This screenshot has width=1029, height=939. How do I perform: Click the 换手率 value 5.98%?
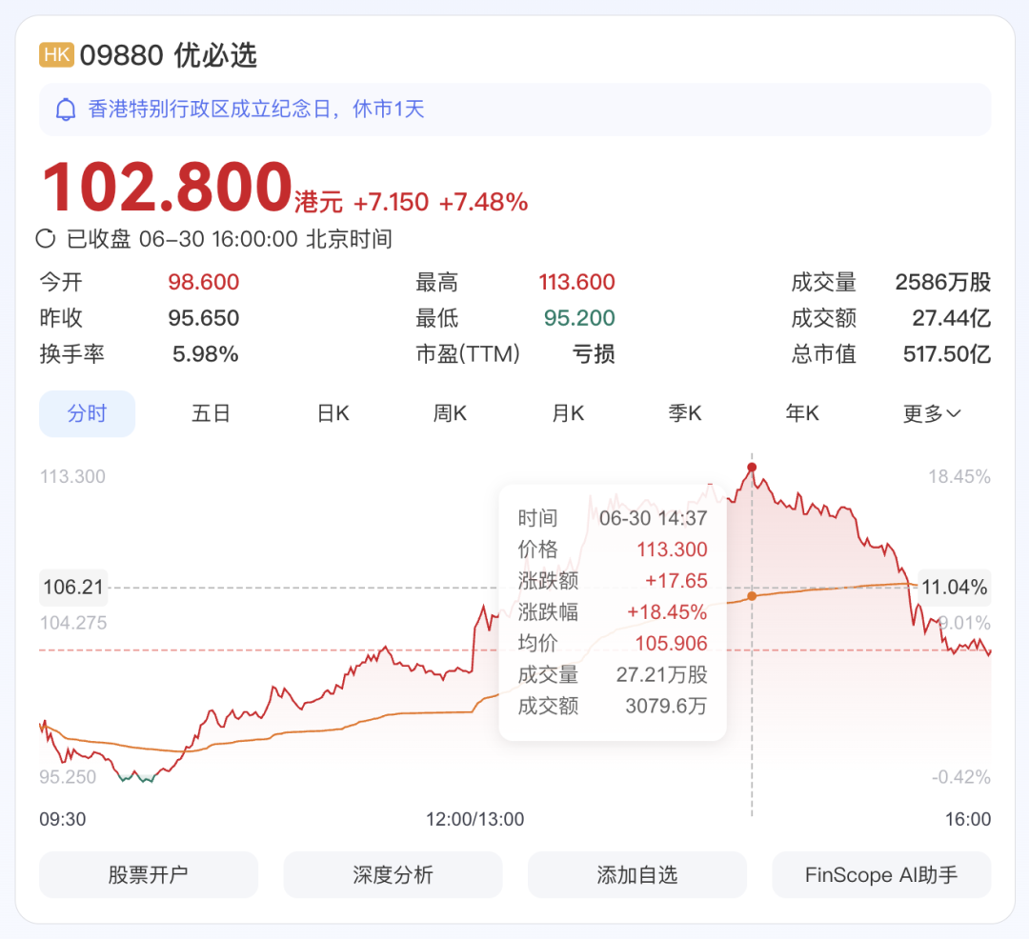[x=206, y=354]
